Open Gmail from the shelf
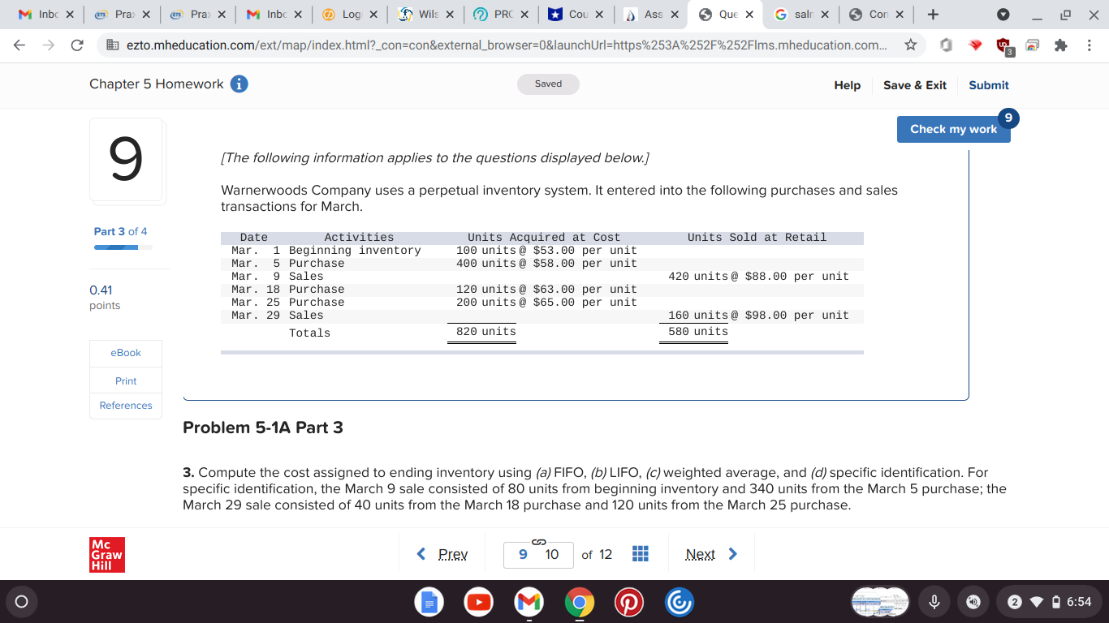 pyautogui.click(x=528, y=602)
